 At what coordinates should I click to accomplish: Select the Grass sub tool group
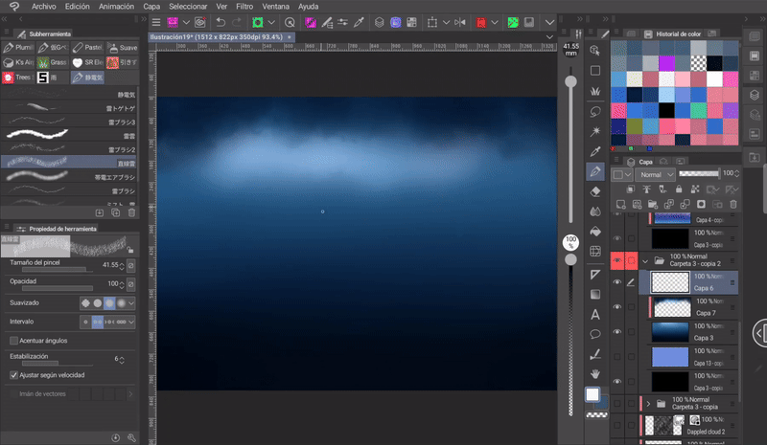pos(53,62)
